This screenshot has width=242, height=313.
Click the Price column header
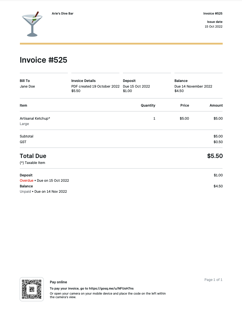point(184,105)
